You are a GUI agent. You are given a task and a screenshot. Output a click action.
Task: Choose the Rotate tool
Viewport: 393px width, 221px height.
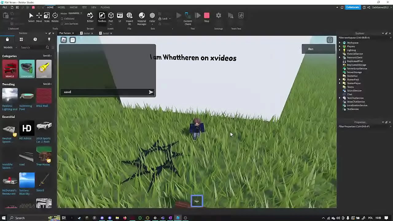[55, 17]
